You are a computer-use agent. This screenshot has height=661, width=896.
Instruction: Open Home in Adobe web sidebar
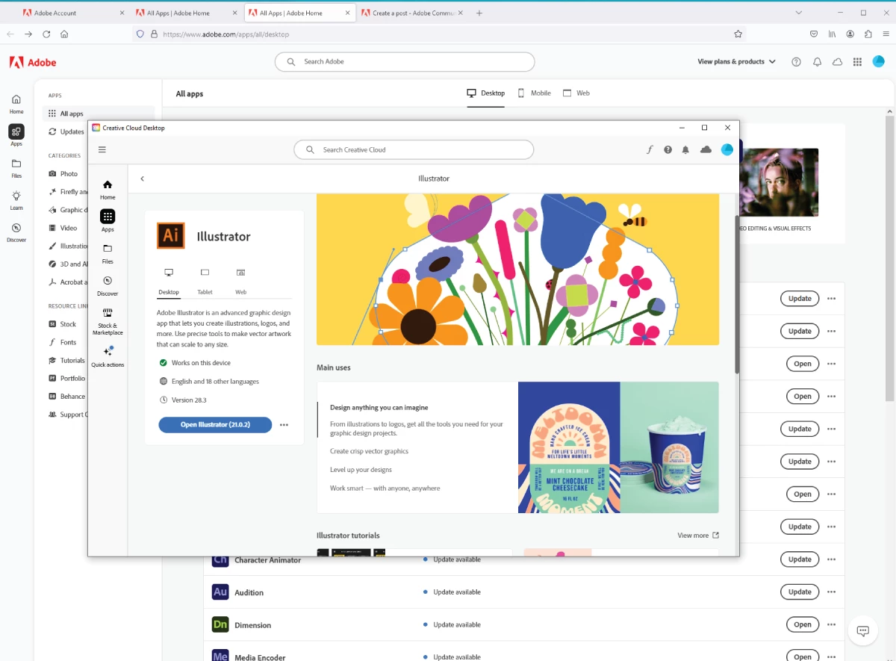pyautogui.click(x=16, y=104)
